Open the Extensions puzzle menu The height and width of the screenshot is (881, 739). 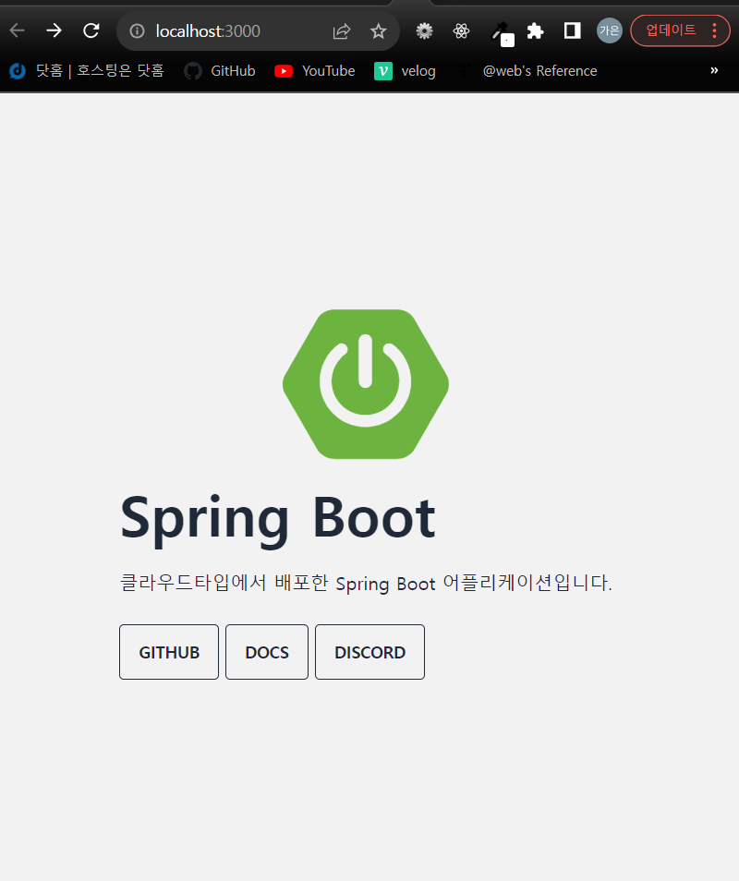pos(535,30)
